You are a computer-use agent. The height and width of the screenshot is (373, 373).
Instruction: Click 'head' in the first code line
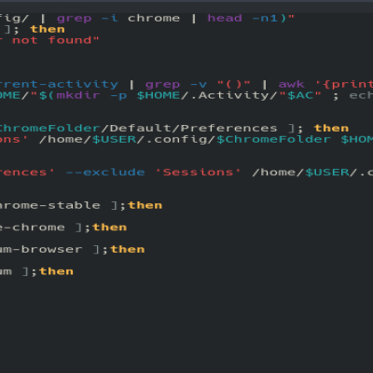tap(225, 18)
